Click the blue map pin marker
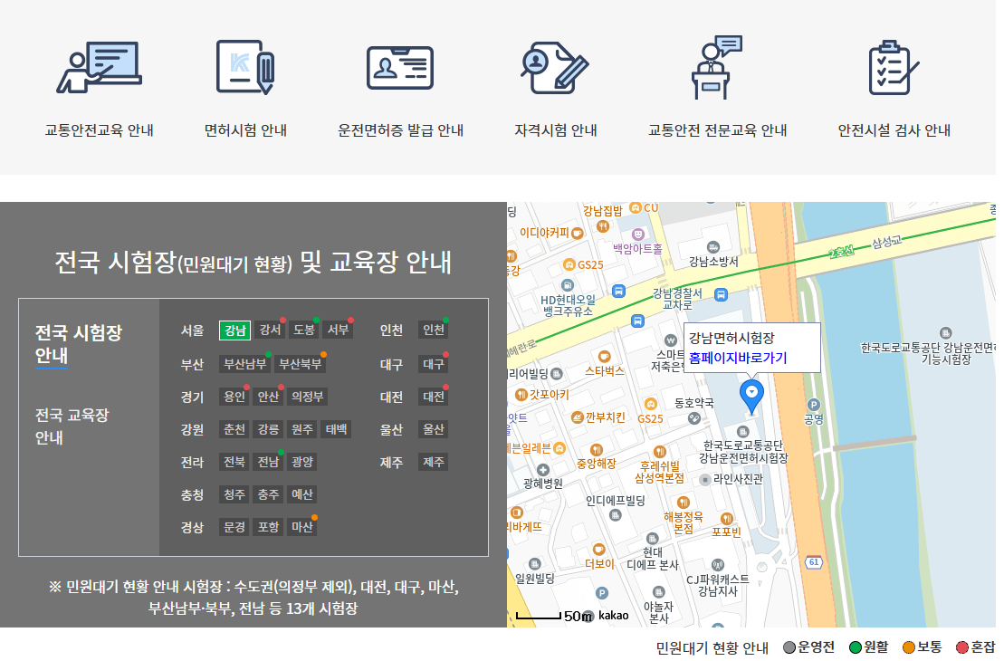The width and height of the screenshot is (1004, 661). pyautogui.click(x=751, y=395)
